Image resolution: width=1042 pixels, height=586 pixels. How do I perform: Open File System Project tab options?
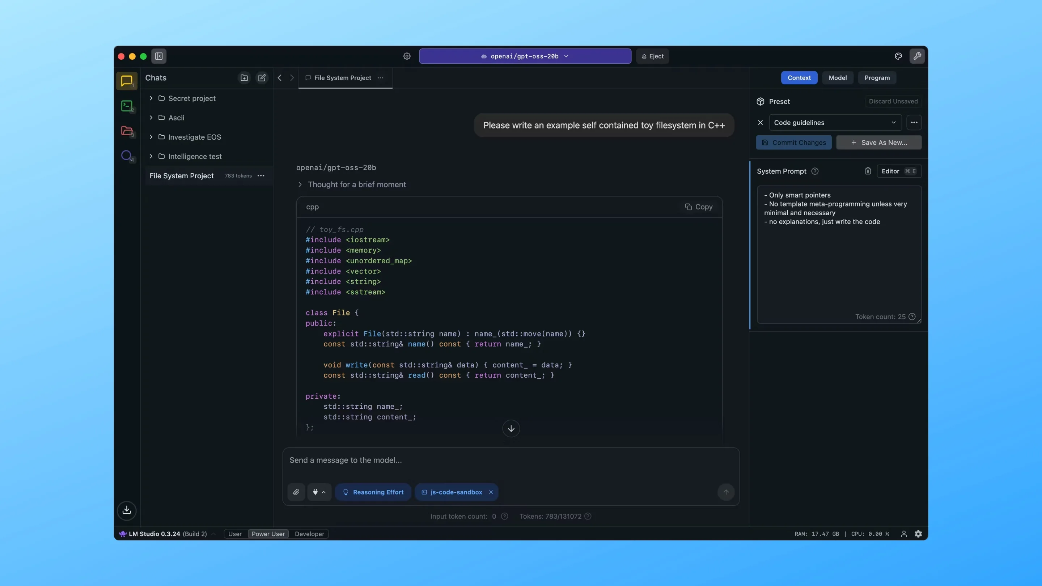tap(380, 78)
